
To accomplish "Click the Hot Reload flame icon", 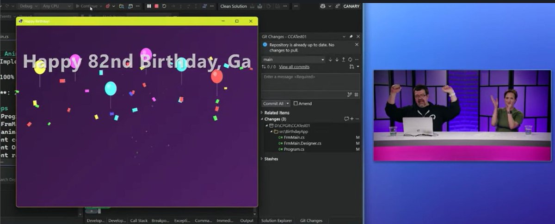I will [x=108, y=6].
